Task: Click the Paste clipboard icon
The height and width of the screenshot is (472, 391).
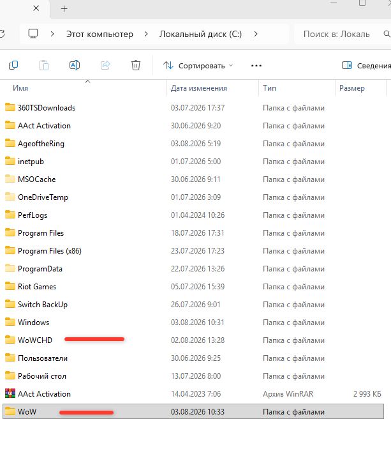Action: click(x=44, y=65)
